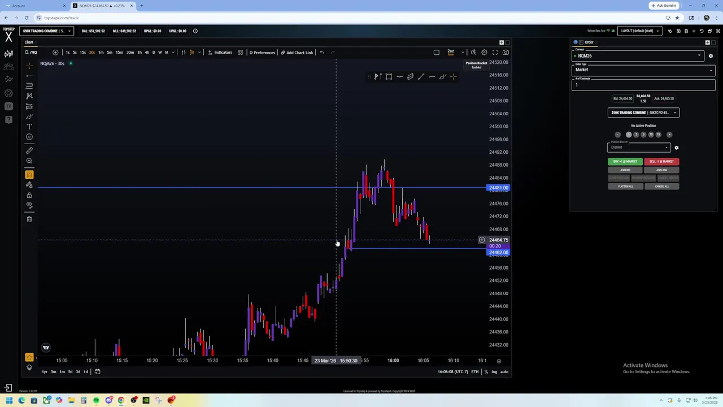723x407 pixels.
Task: Undo the last chart action
Action: [322, 53]
